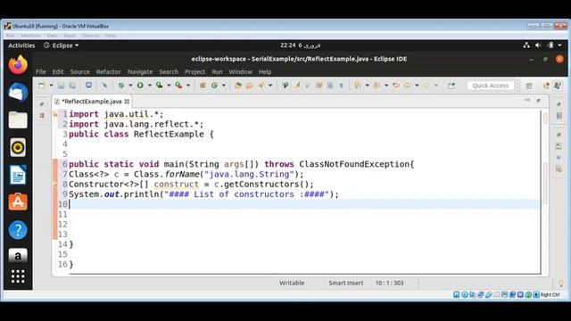Open the Run menu
This screenshot has height=321, width=571.
coord(218,71)
